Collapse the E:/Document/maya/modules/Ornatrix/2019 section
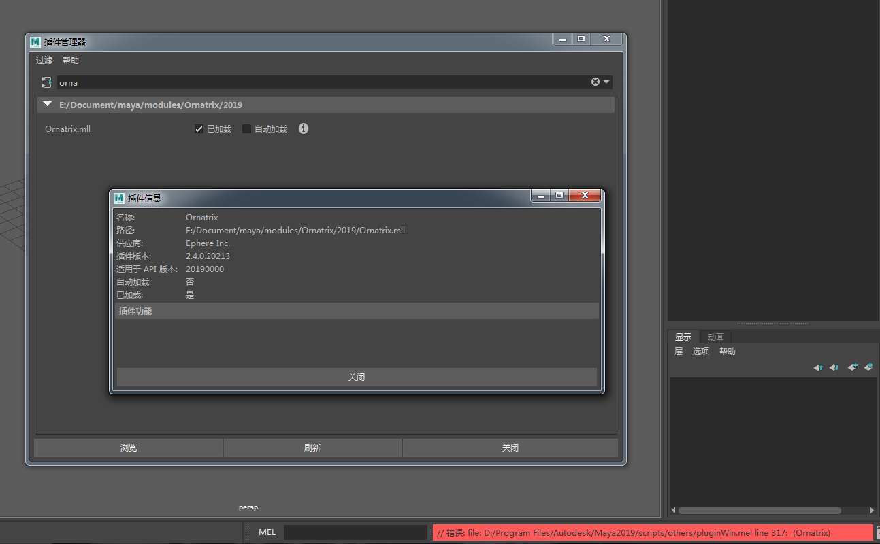The image size is (880, 544). coord(47,105)
